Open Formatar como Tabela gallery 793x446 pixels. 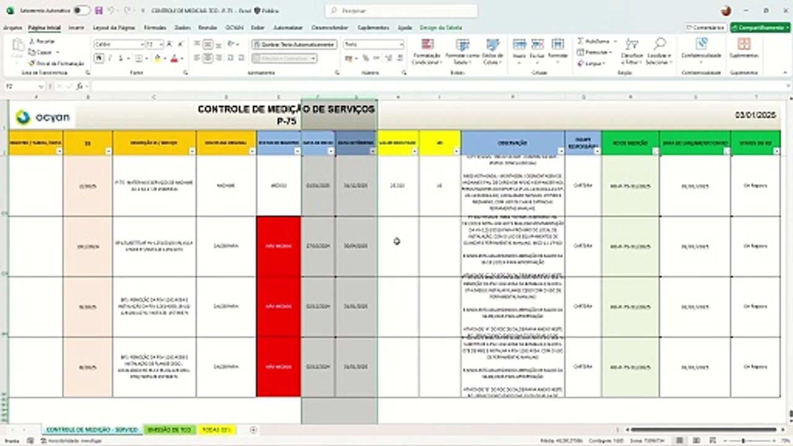point(462,52)
